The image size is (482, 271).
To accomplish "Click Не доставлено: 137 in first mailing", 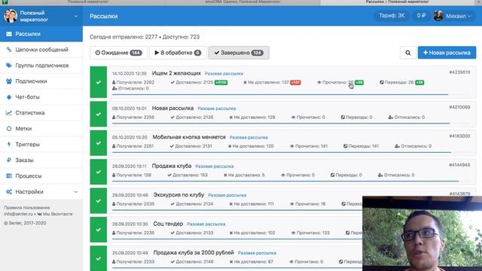I will point(266,82).
